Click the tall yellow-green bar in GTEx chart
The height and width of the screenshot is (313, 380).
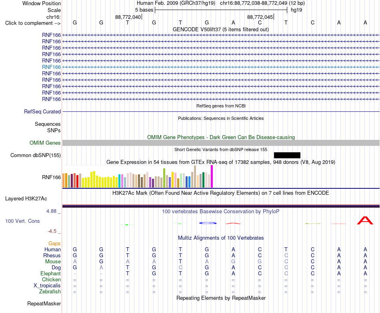tap(164, 178)
